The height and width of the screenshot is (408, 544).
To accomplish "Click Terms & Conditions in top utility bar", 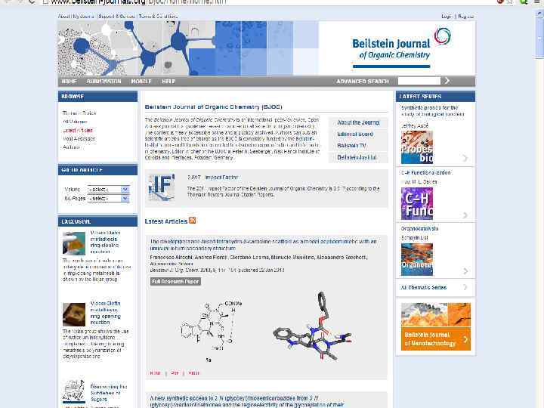I will coord(158,16).
